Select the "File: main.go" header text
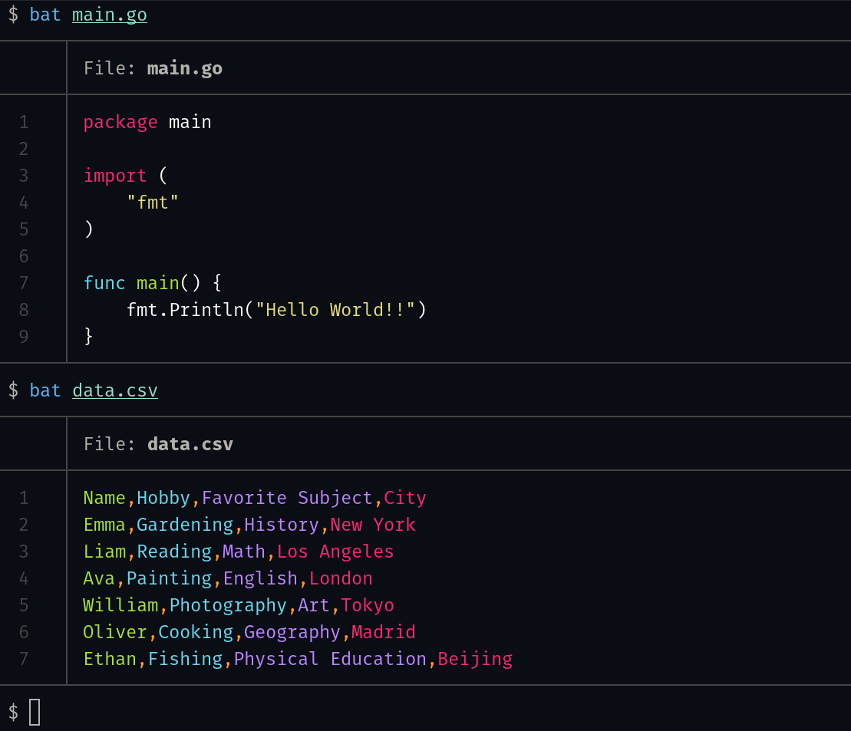The height and width of the screenshot is (731, 851). click(x=153, y=68)
